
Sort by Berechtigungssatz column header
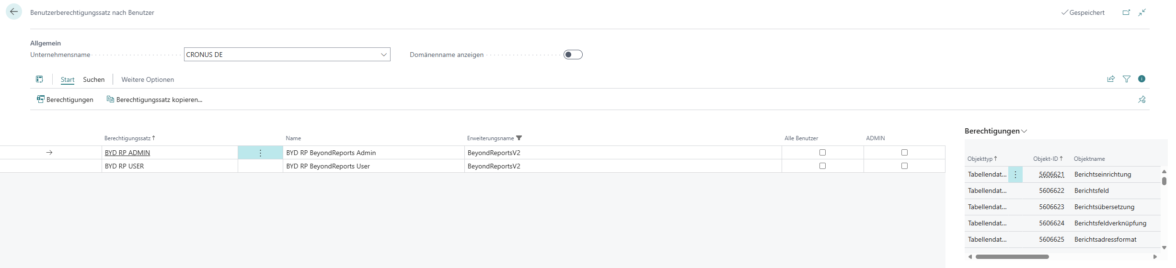129,138
